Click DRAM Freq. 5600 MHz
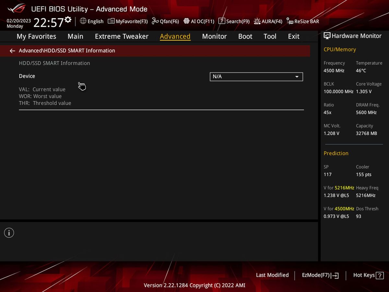The height and width of the screenshot is (292, 389). 366,112
